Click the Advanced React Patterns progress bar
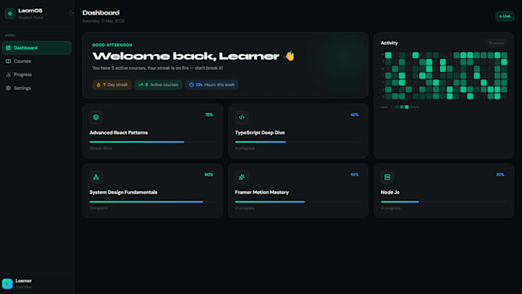The image size is (522, 294). click(x=152, y=142)
